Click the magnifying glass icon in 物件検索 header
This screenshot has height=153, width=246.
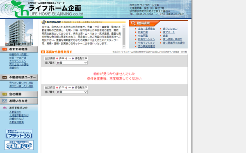pos(133,23)
